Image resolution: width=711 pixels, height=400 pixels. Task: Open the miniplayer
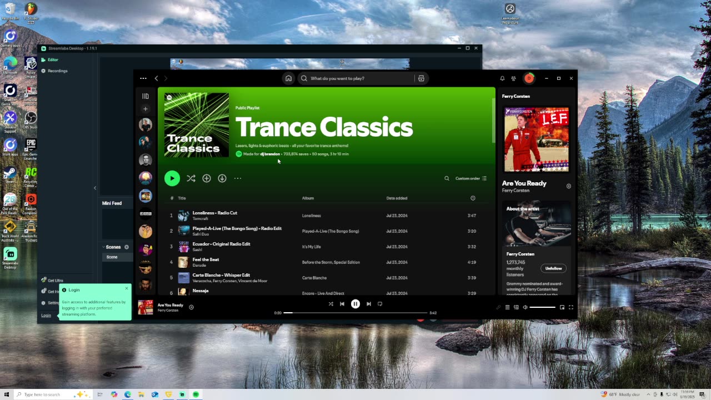[562, 307]
